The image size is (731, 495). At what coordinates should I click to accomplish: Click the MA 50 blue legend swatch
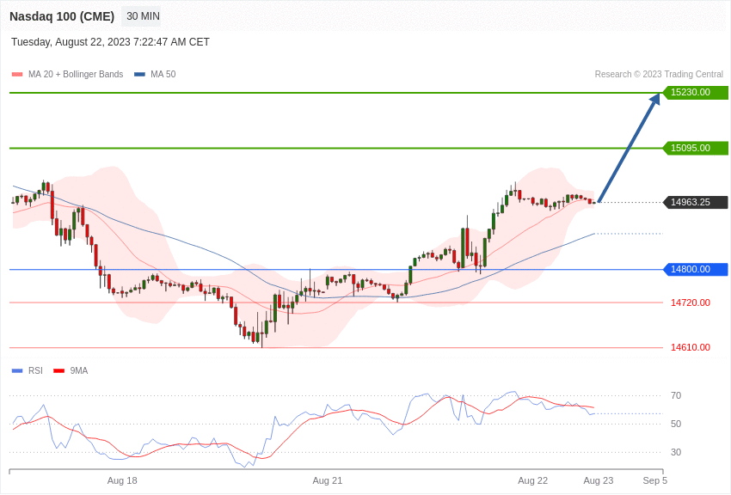(x=139, y=74)
